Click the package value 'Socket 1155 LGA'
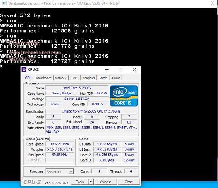 (77, 99)
